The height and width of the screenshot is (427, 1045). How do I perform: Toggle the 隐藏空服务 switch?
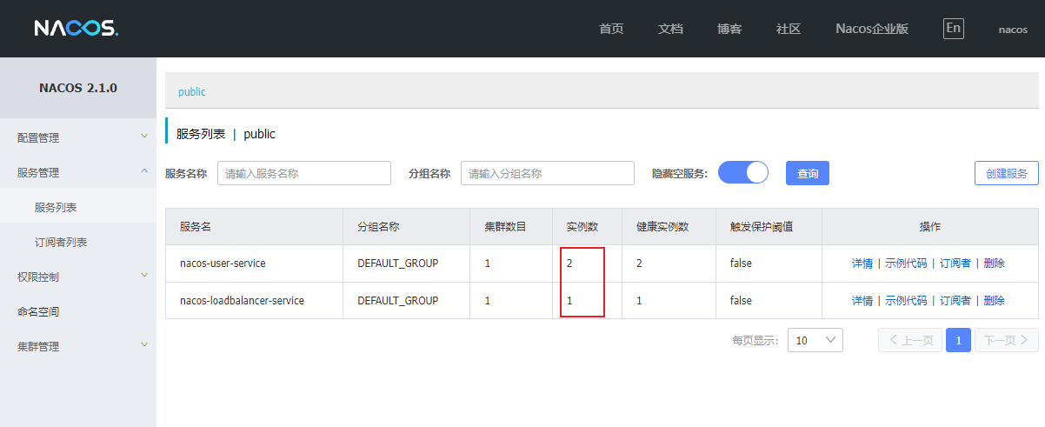pyautogui.click(x=743, y=172)
